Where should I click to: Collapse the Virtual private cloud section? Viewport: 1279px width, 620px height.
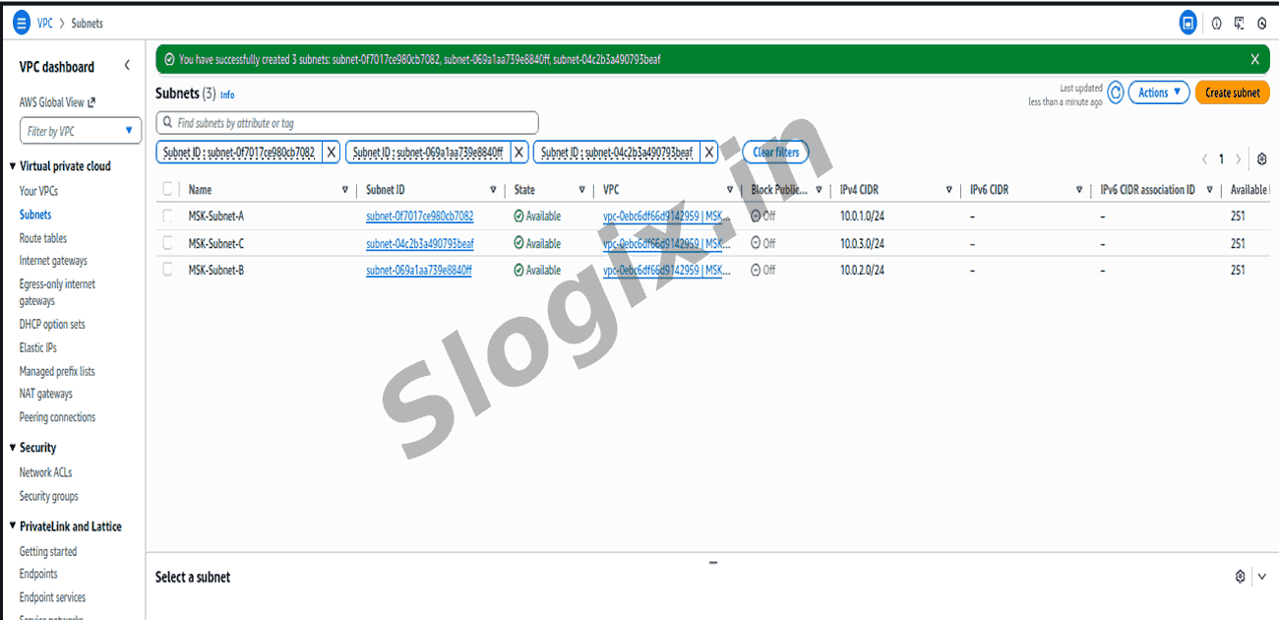tap(13, 166)
